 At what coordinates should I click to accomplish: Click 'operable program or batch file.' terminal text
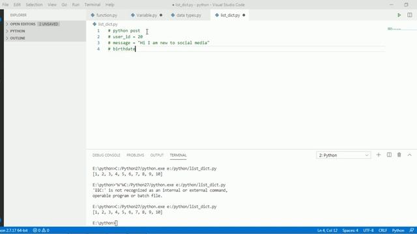point(128,196)
